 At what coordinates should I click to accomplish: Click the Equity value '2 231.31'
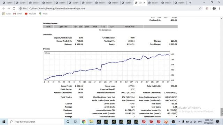[131, 44]
